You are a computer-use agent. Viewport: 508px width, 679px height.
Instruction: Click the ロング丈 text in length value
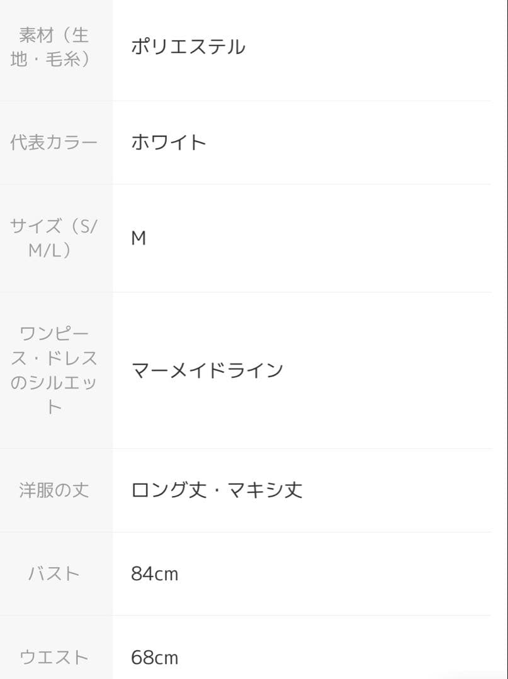pyautogui.click(x=169, y=490)
